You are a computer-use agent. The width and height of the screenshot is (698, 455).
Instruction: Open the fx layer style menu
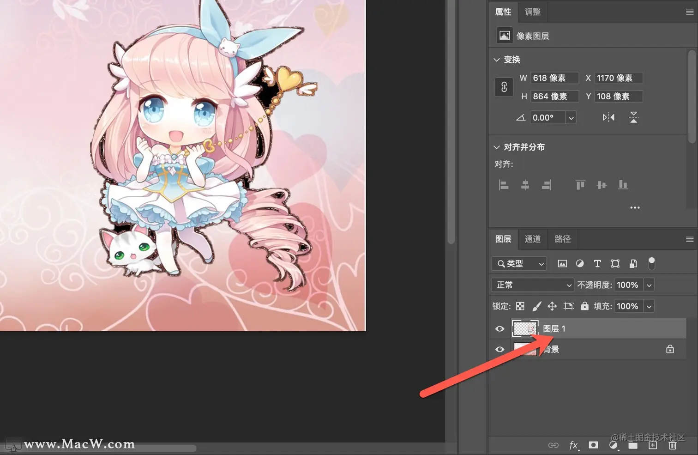pos(573,445)
